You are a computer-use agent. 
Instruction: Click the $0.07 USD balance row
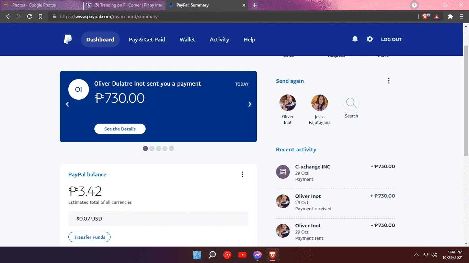tap(158, 218)
